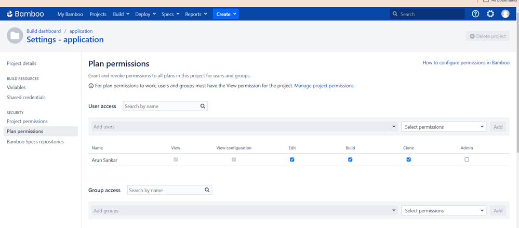Click the Bamboo logo
519x228 pixels.
(25, 14)
